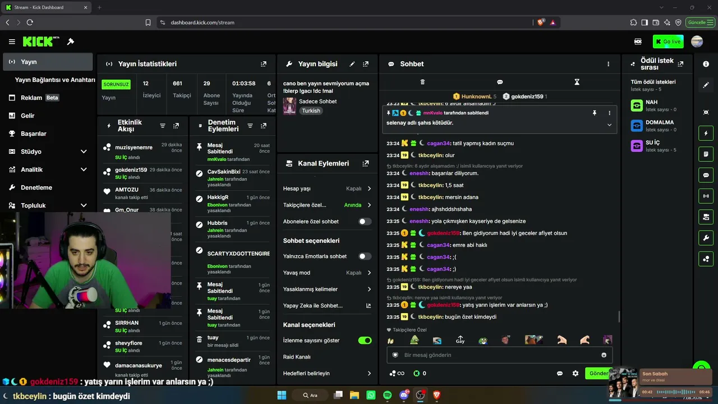Filter the Etkinlik Akışı feed
Viewport: 718px width, 404px height.
tap(163, 126)
